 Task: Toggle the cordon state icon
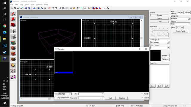(x=71, y=8)
